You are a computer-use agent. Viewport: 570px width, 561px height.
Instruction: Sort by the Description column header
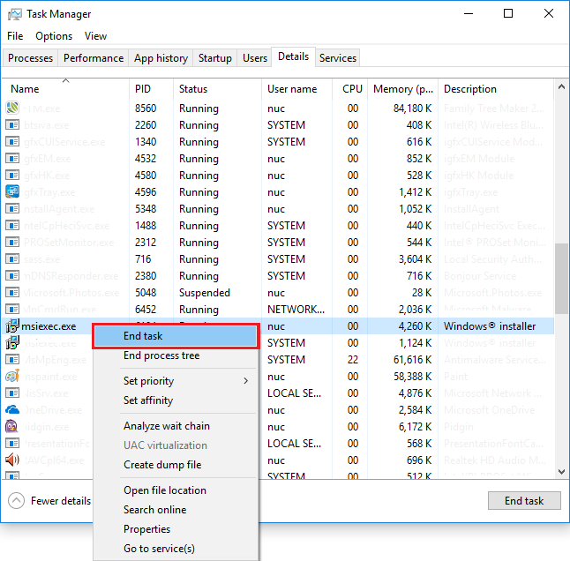coord(496,89)
